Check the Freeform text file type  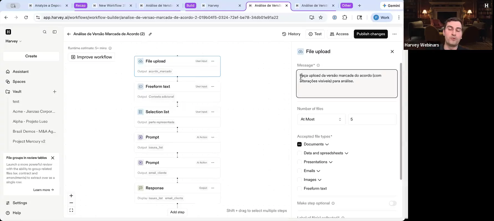tap(299, 189)
